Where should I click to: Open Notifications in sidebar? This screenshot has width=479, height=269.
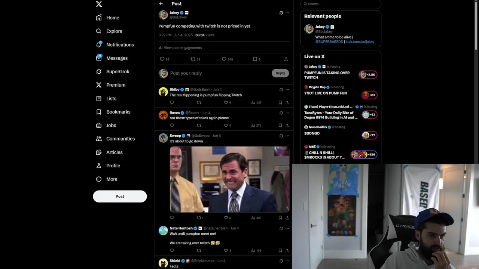tap(115, 44)
